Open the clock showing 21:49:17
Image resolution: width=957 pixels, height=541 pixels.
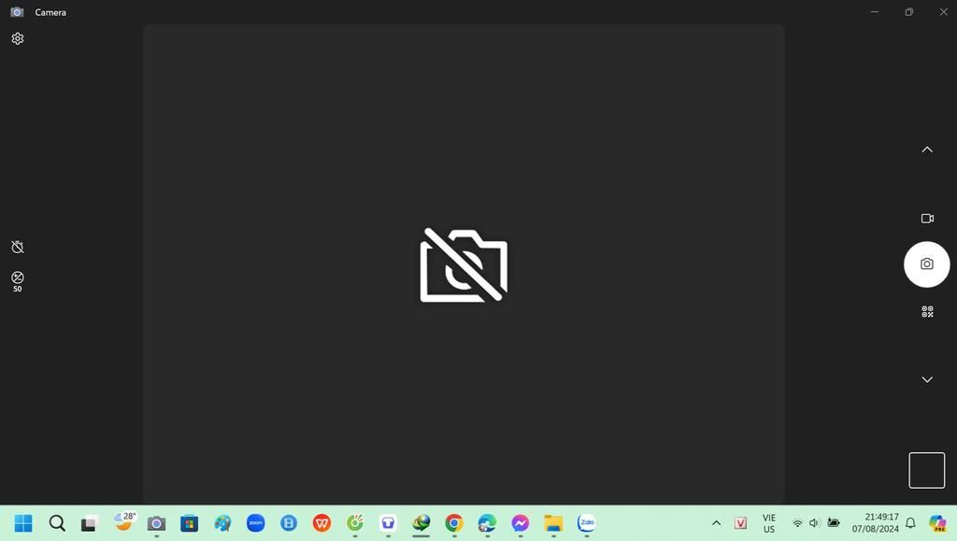(x=875, y=523)
